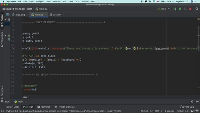
Task: Open the Python Console tool window
Action: click(x=65, y=107)
